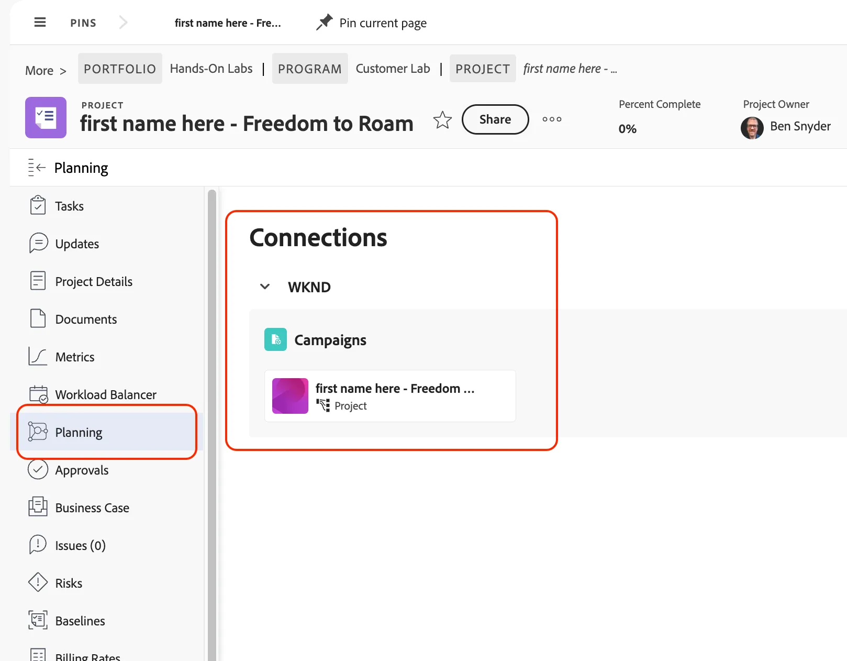Click the teal Campaigns record type icon
Image resolution: width=847 pixels, height=661 pixels.
click(275, 339)
